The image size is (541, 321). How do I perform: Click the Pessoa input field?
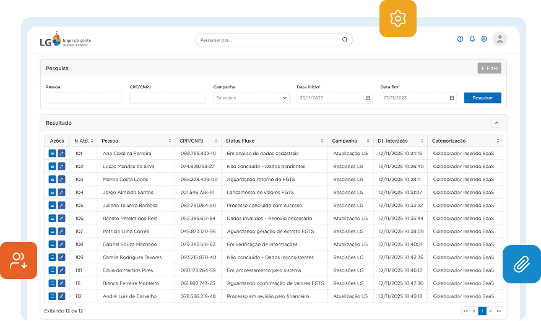84,98
